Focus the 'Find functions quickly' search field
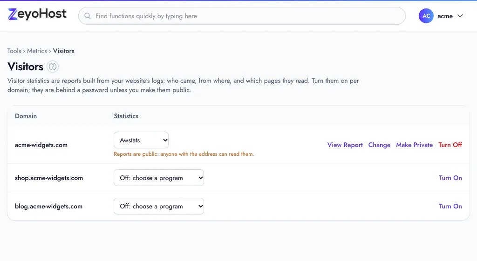Image resolution: width=477 pixels, height=261 pixels. (x=242, y=16)
